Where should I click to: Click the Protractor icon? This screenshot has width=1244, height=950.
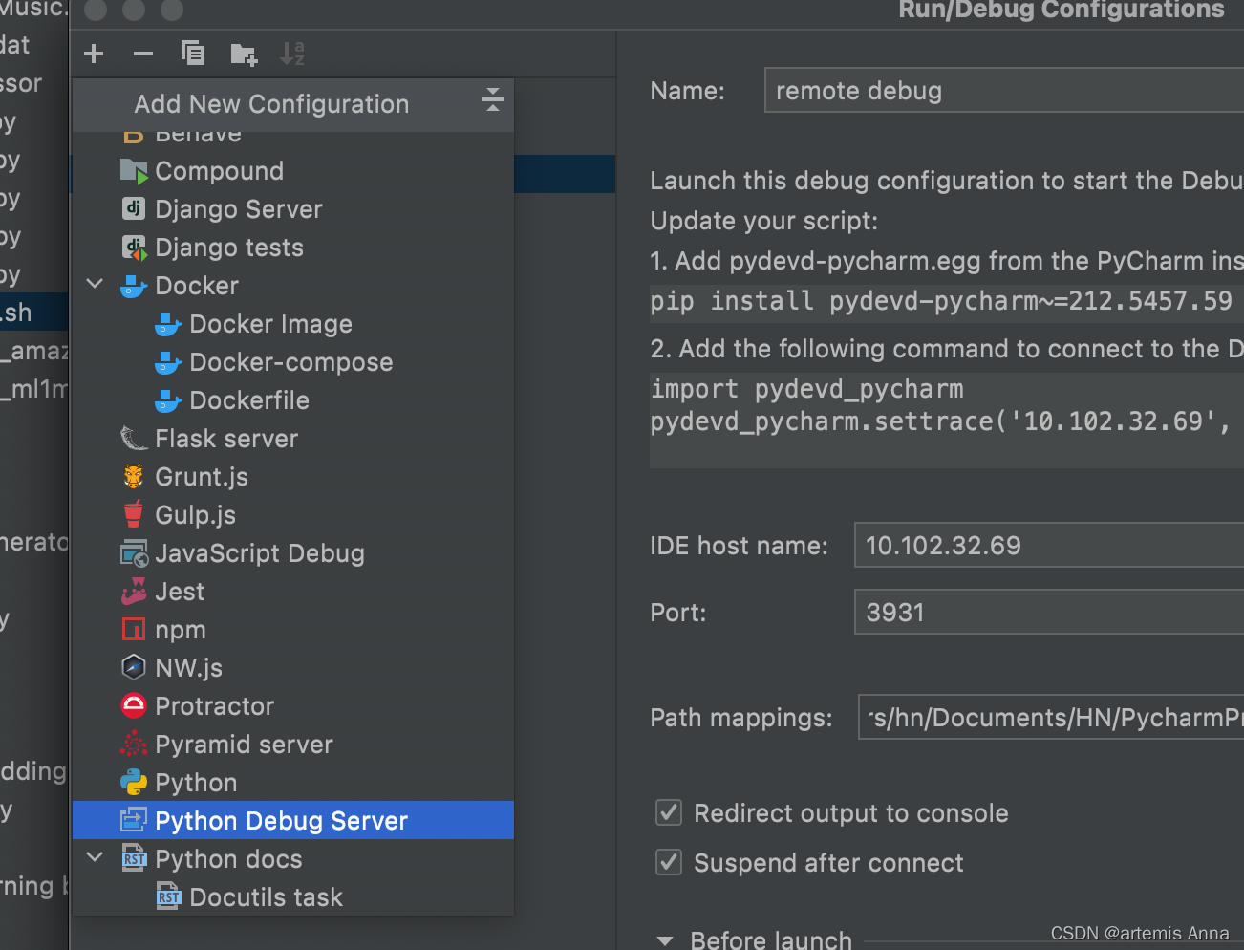[134, 706]
